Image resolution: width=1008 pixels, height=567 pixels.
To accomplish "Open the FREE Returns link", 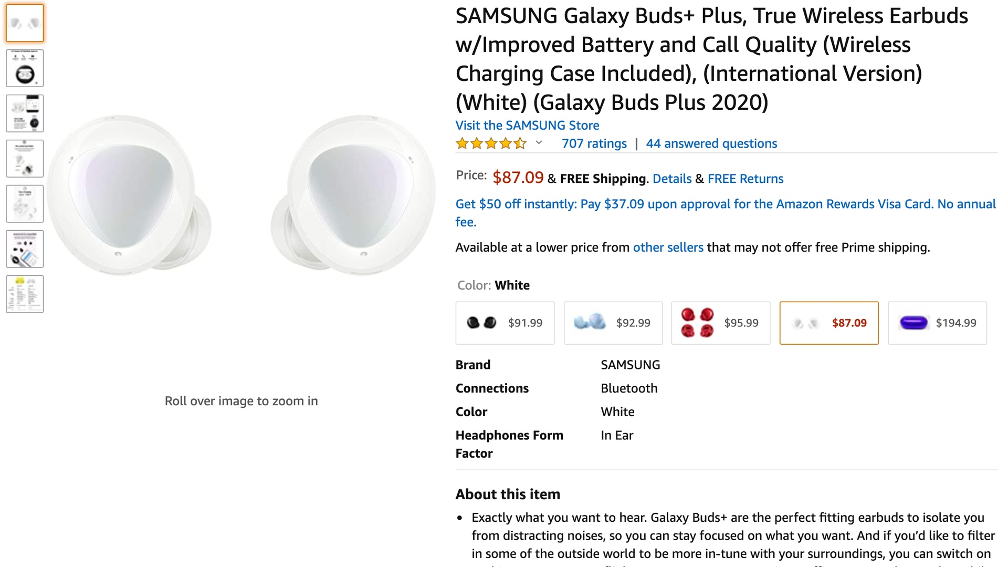I will click(x=745, y=179).
